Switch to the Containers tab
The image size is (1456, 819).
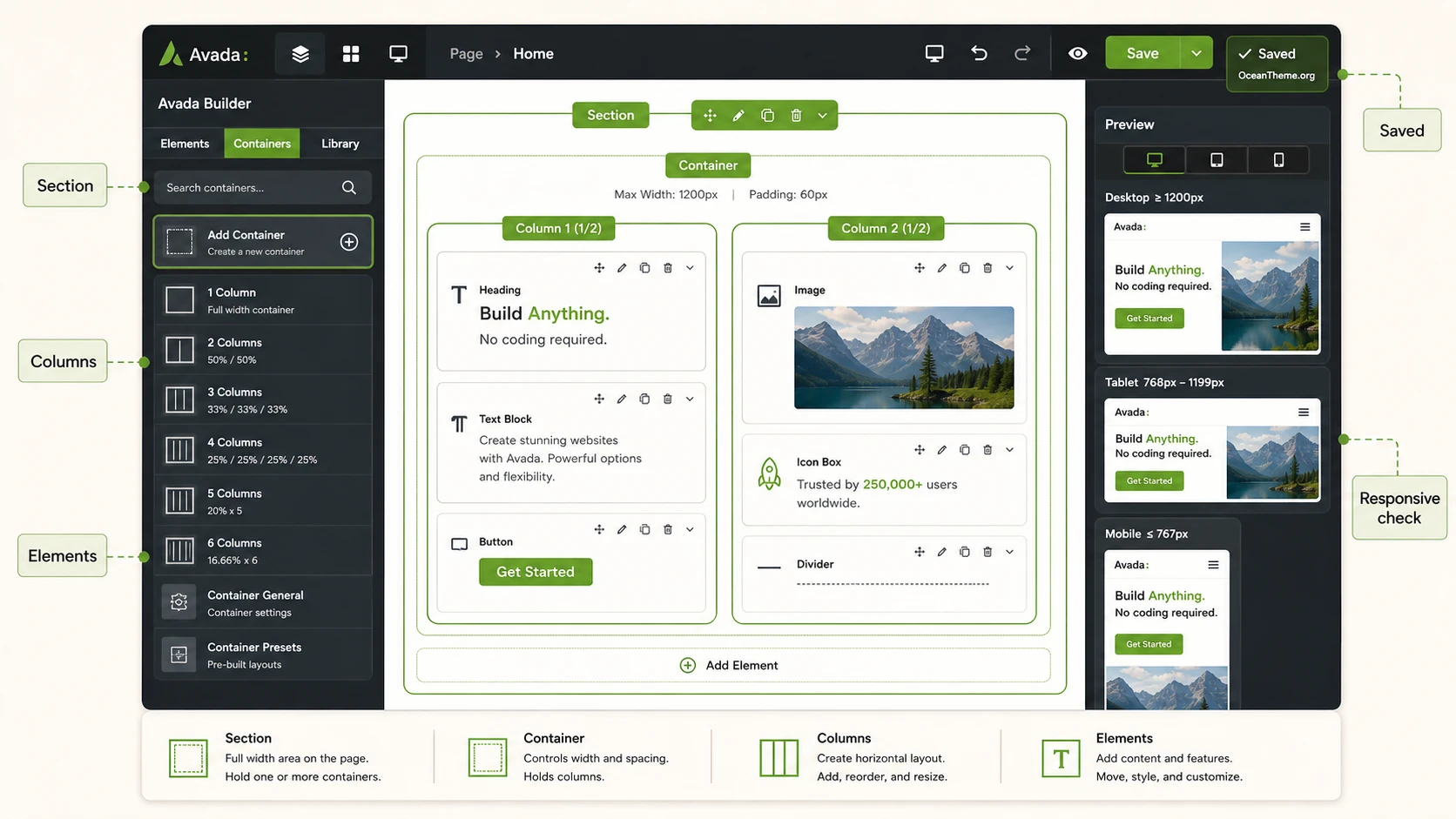point(262,144)
